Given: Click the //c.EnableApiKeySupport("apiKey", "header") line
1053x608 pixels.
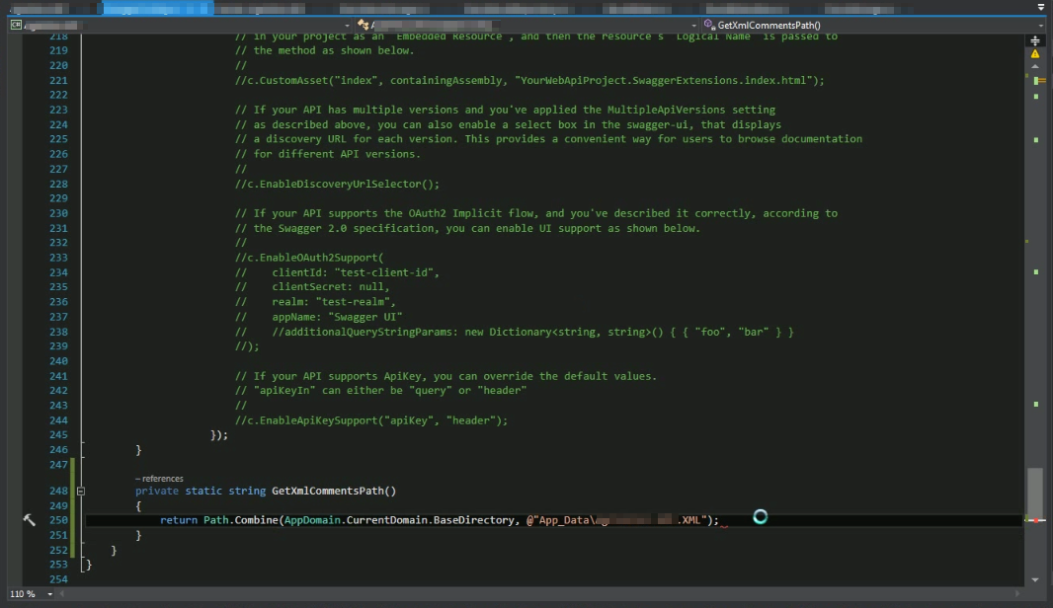Looking at the screenshot, I should pos(371,420).
